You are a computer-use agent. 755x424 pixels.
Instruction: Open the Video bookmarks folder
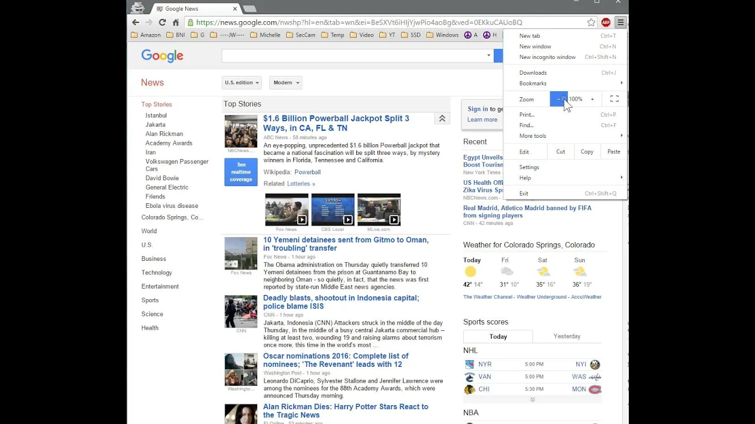click(362, 35)
